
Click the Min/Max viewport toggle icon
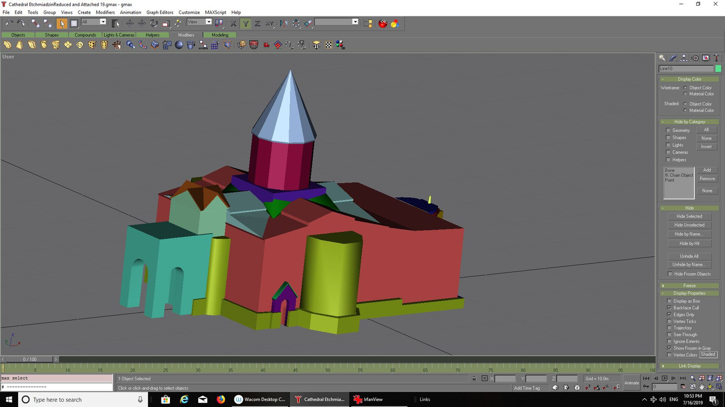pyautogui.click(x=720, y=387)
